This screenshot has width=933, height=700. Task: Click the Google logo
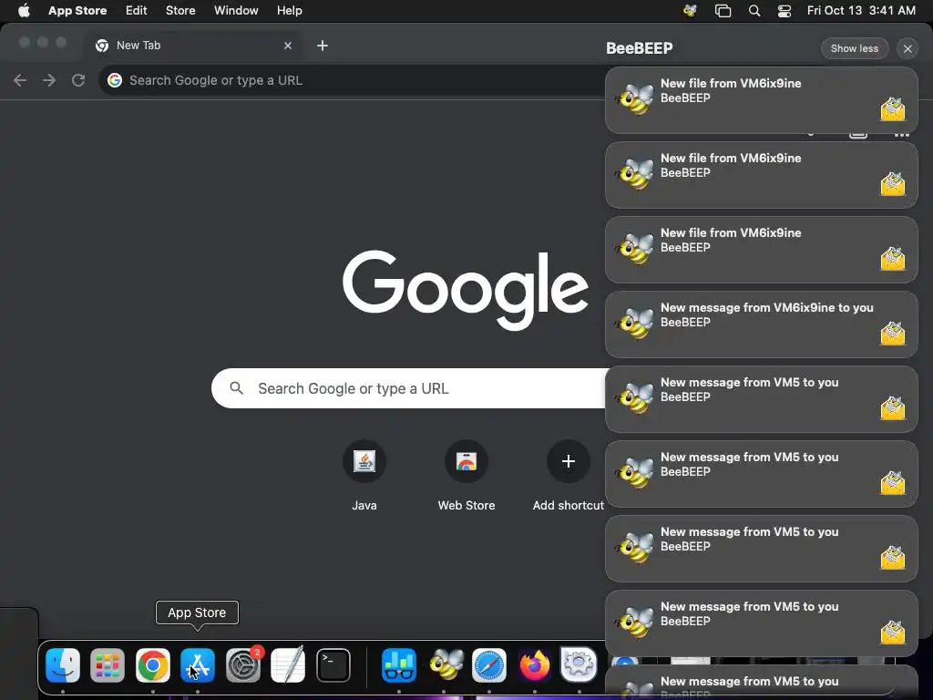[x=466, y=289]
